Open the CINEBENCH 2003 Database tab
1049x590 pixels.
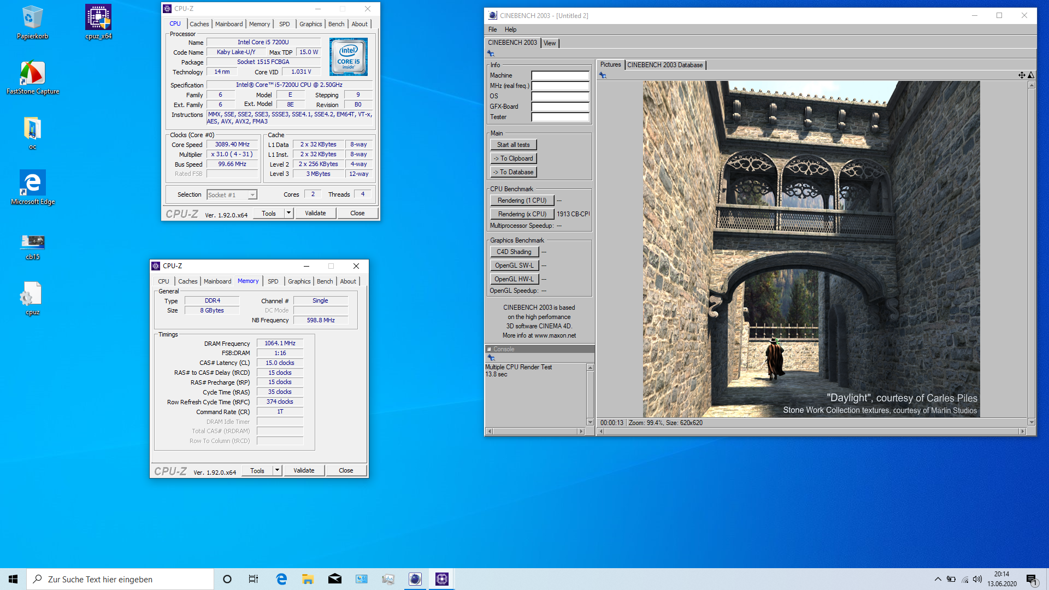click(x=665, y=65)
